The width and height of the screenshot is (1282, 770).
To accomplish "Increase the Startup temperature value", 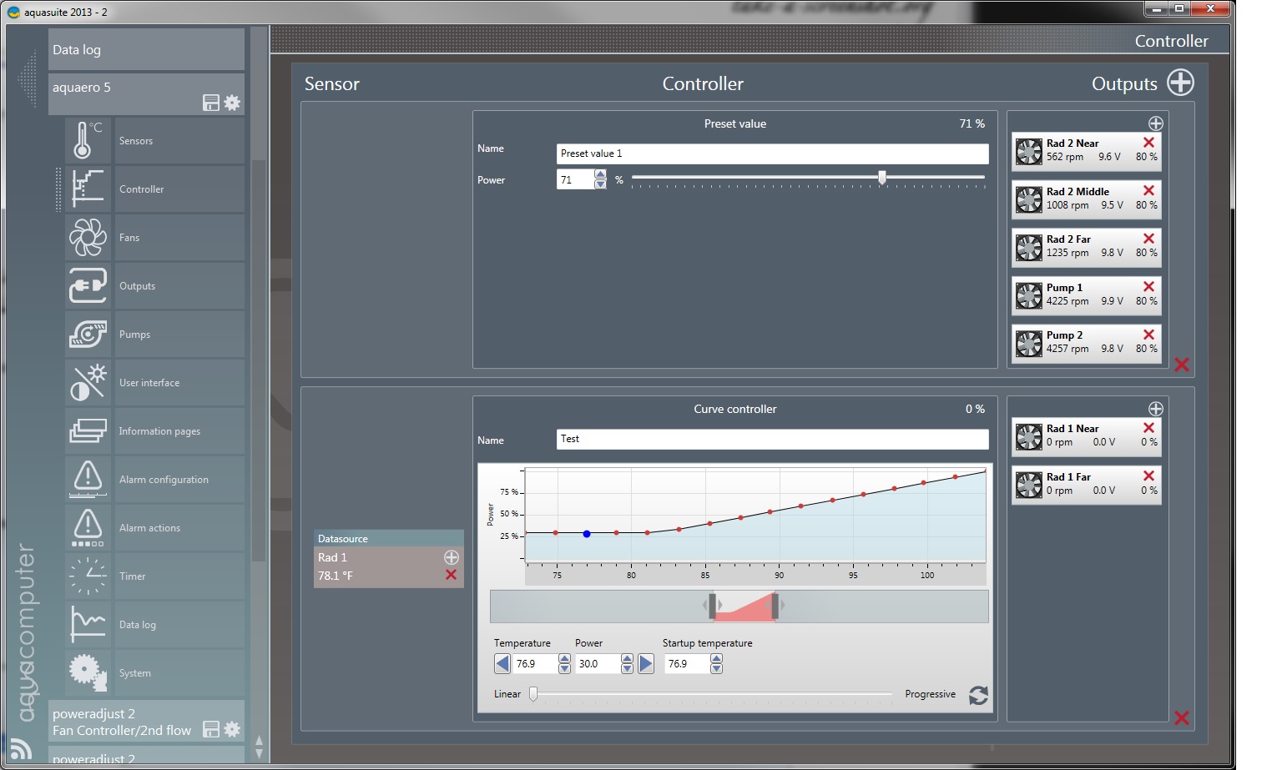I will (716, 659).
